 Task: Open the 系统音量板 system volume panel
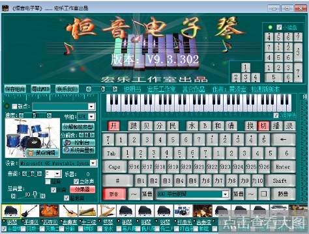[x=79, y=150]
